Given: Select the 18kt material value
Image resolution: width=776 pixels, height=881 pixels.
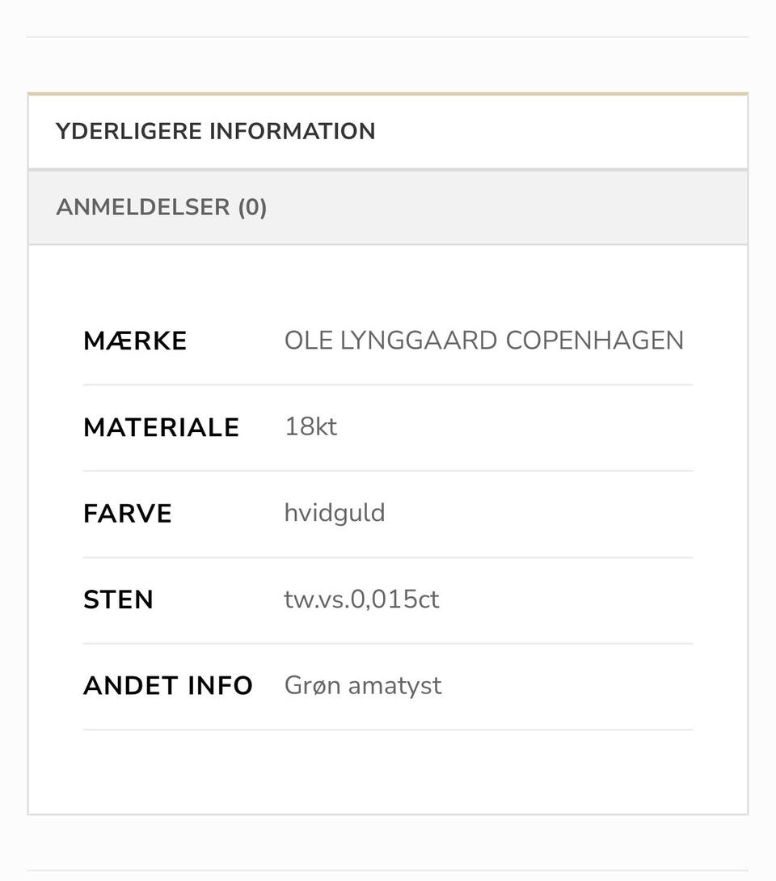Looking at the screenshot, I should click(311, 426).
